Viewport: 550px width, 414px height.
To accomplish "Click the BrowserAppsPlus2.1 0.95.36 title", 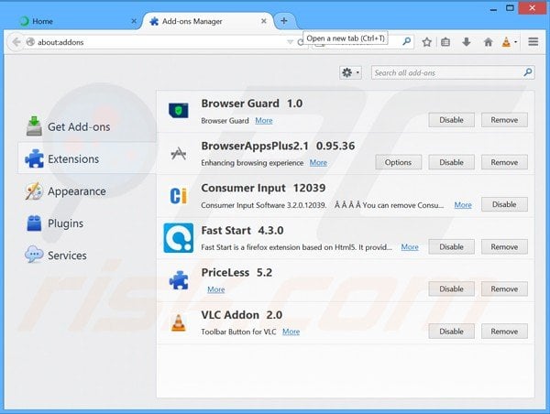I will (x=278, y=146).
